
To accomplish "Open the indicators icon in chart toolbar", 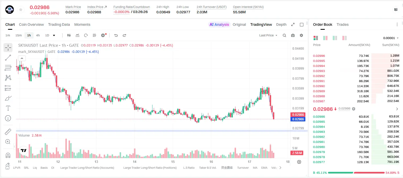I will click(77, 35).
